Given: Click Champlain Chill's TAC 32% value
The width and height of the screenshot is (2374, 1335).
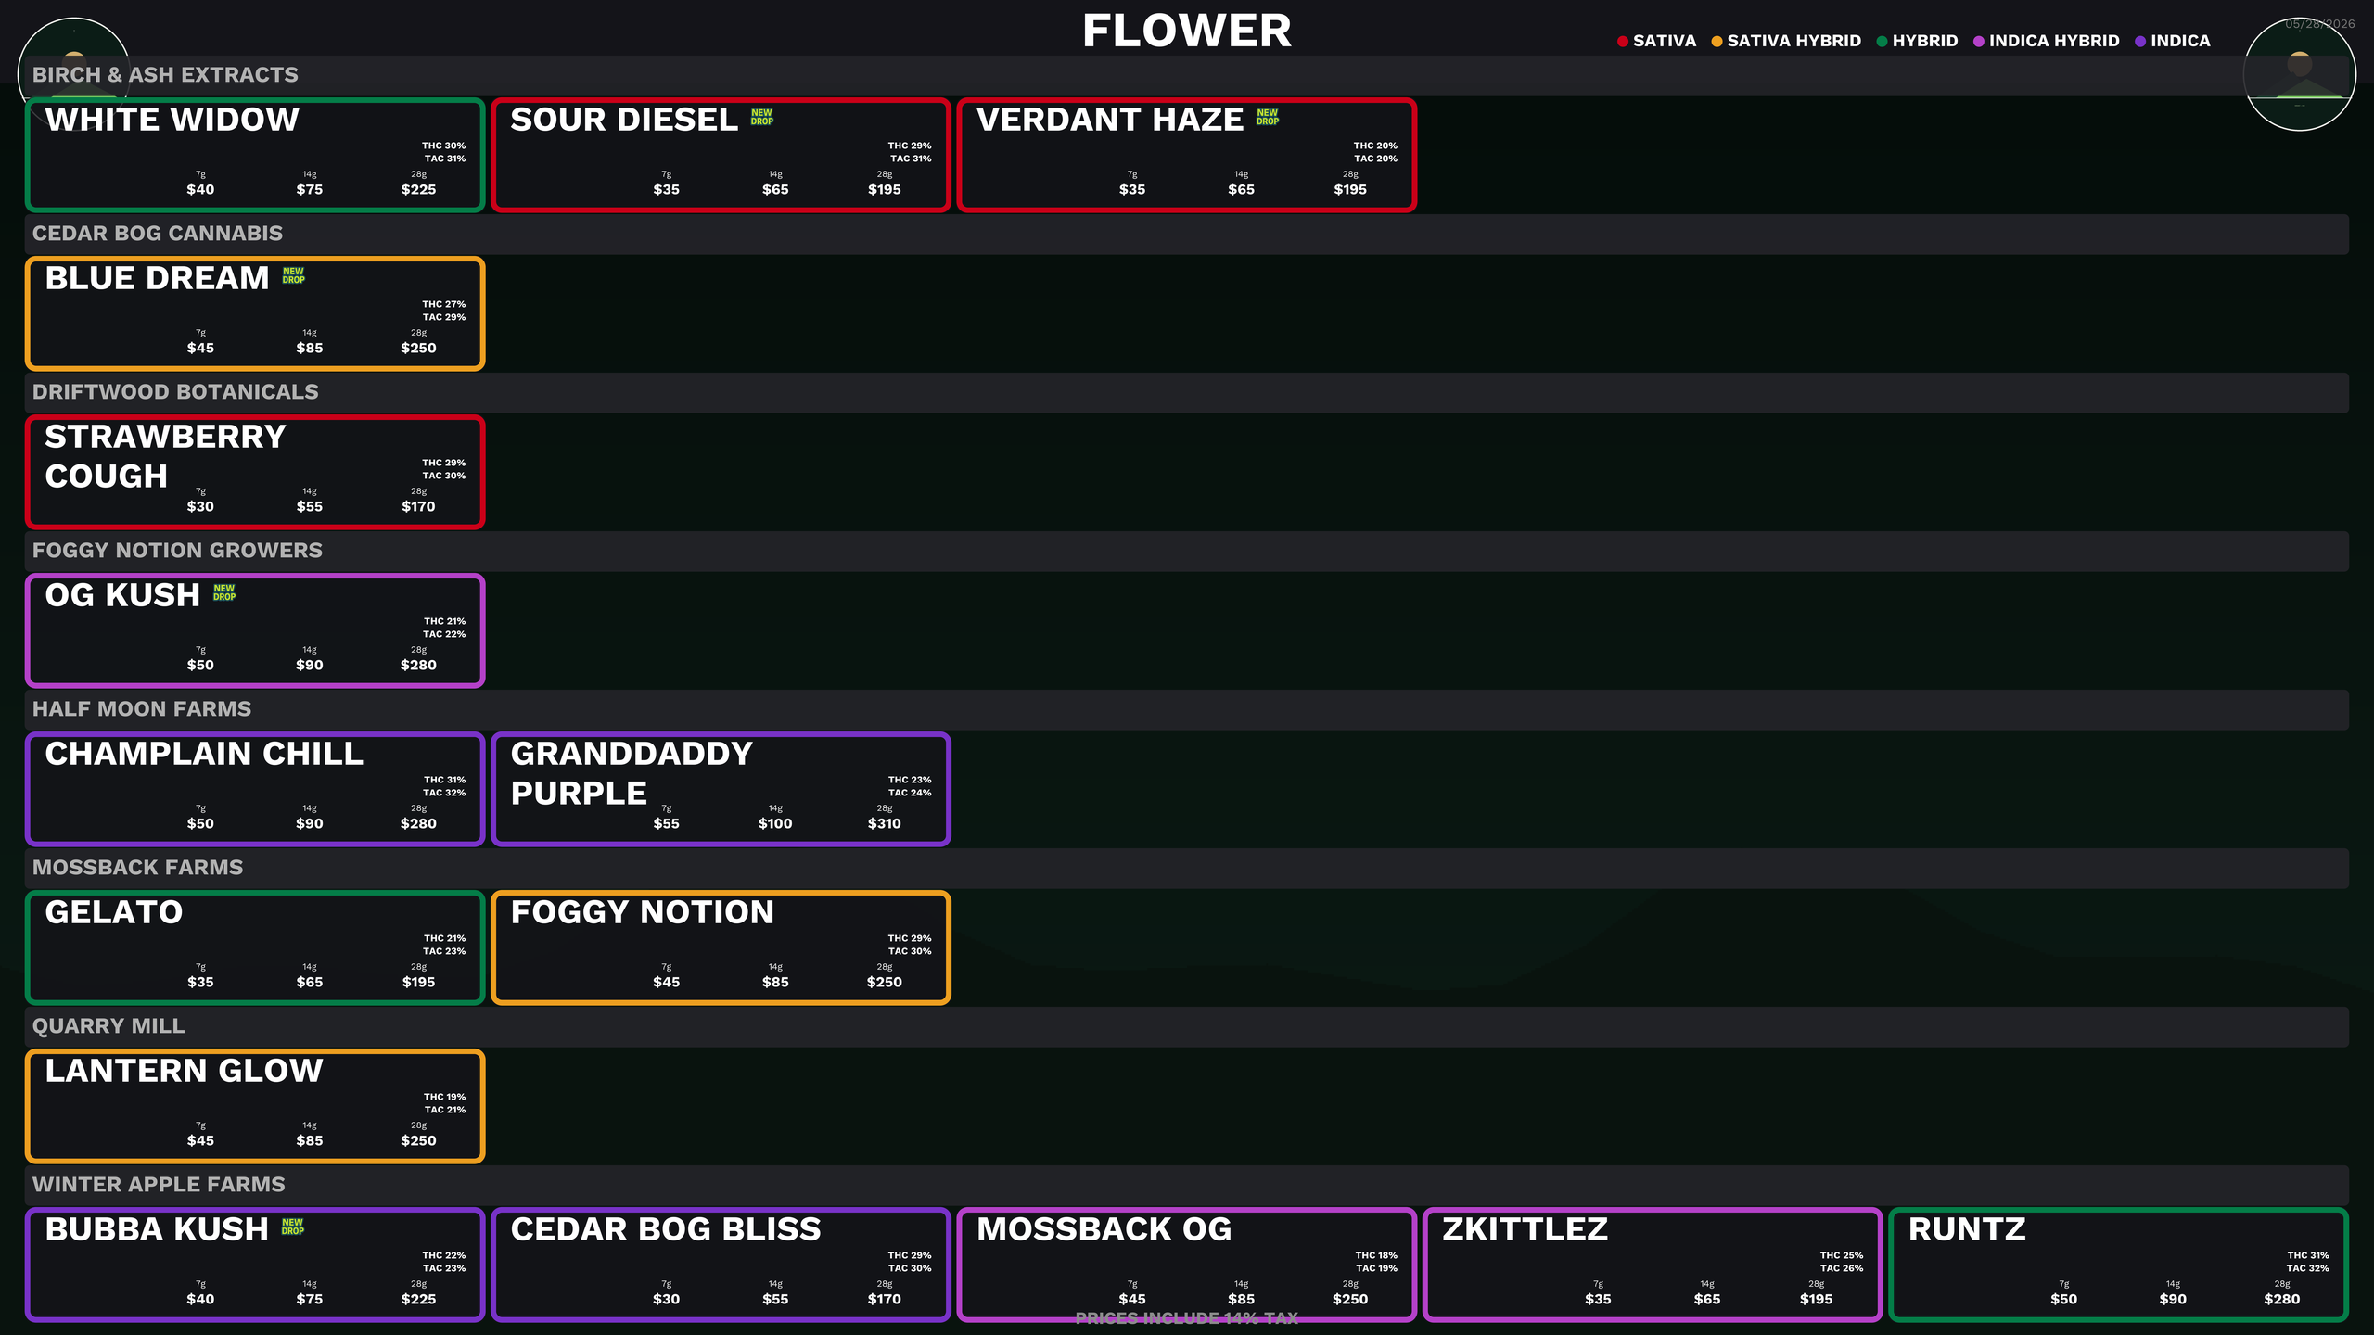Looking at the screenshot, I should [444, 793].
